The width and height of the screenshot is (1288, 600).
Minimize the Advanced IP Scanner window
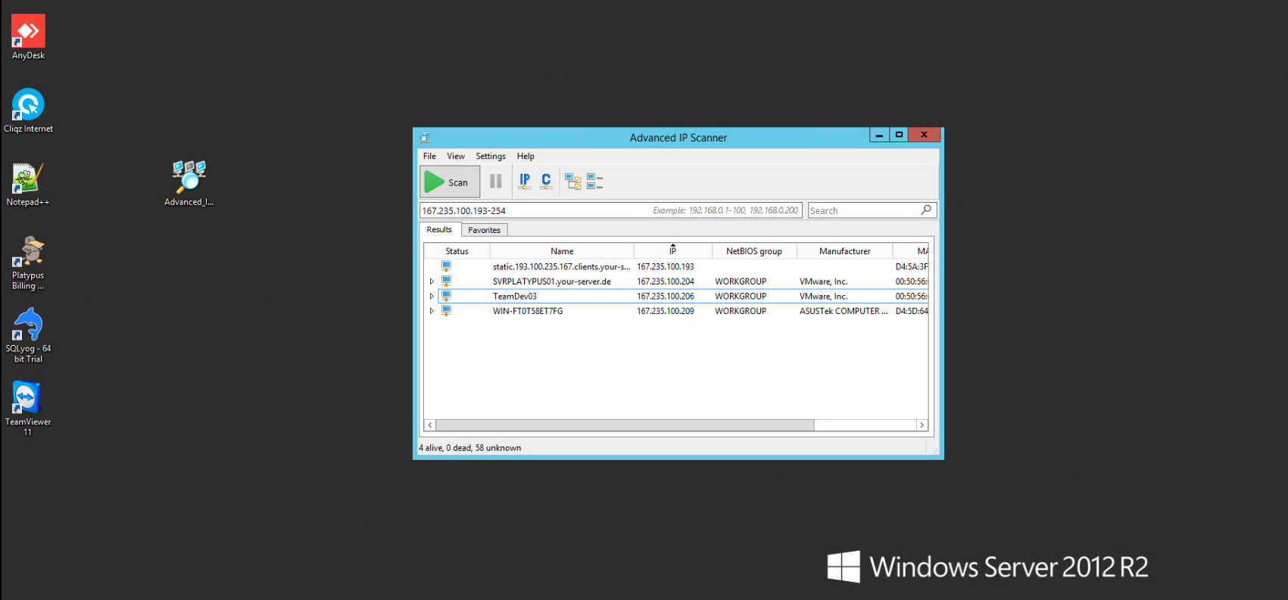click(x=879, y=135)
